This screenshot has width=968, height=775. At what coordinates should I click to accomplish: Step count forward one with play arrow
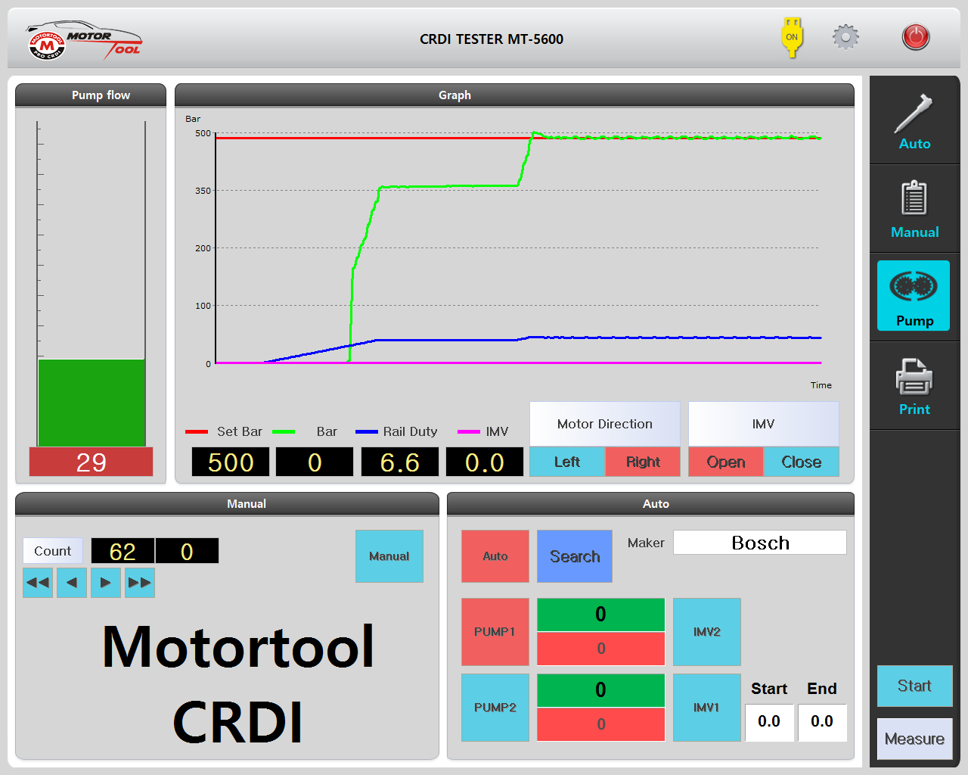pyautogui.click(x=106, y=583)
